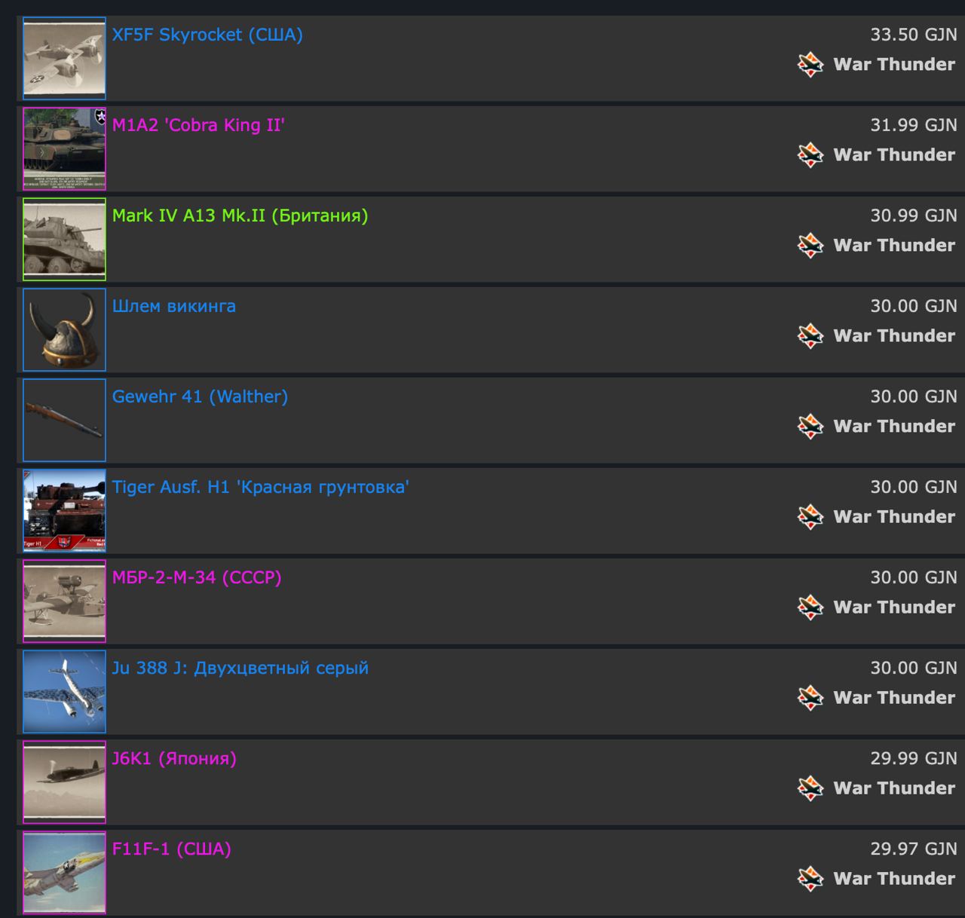Viewport: 965px width, 918px height.
Task: Select the Шлем викинга item title
Action: click(x=174, y=306)
